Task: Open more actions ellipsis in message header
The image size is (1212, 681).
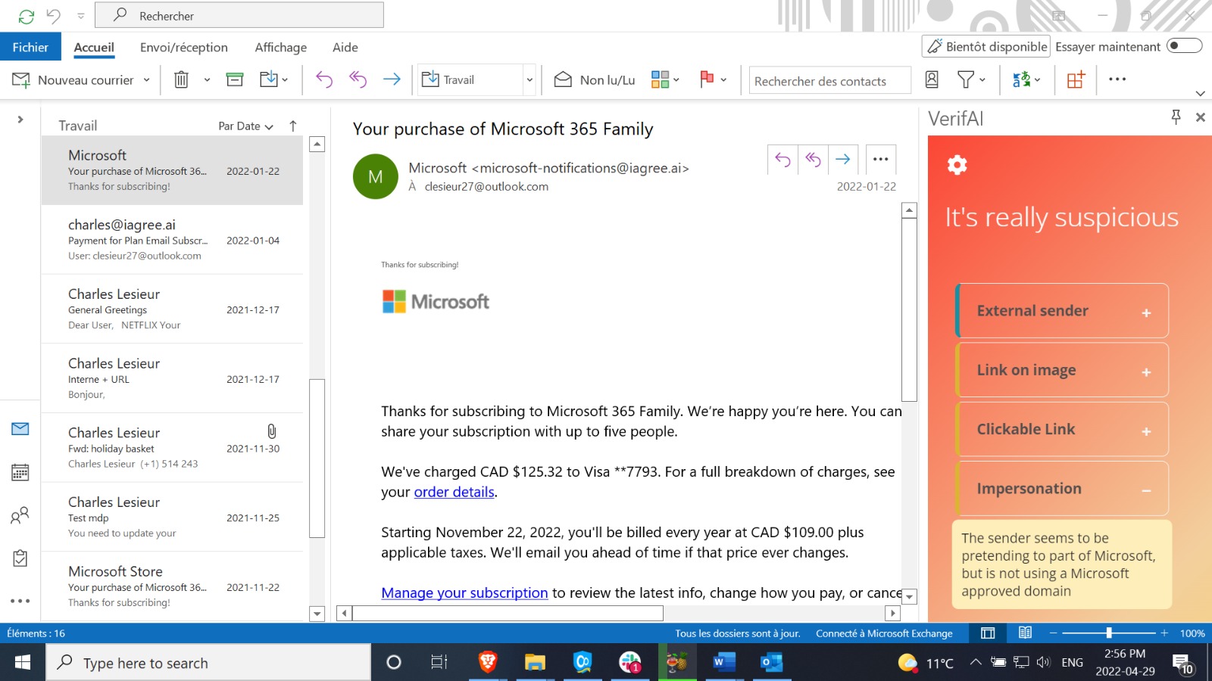Action: pyautogui.click(x=880, y=160)
